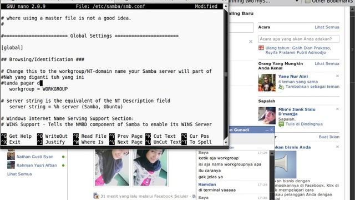Click the ^X Exit shortcut in nano
Viewport: 355px width, 200px height.
click(11, 142)
